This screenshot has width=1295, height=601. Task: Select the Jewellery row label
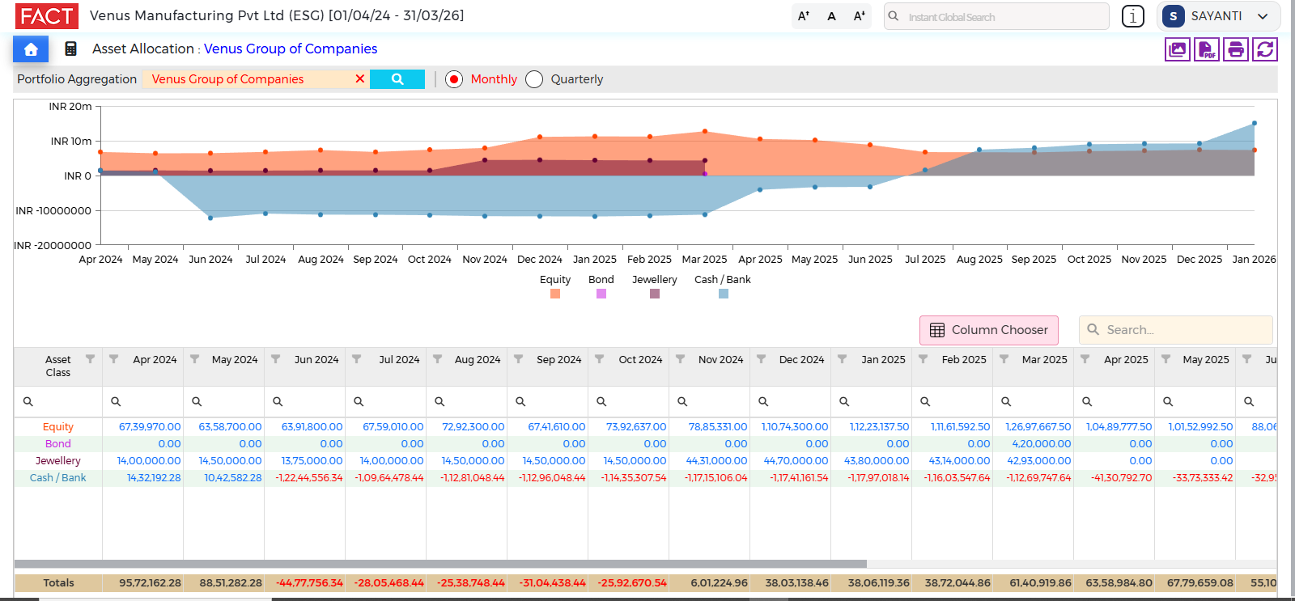tap(58, 461)
